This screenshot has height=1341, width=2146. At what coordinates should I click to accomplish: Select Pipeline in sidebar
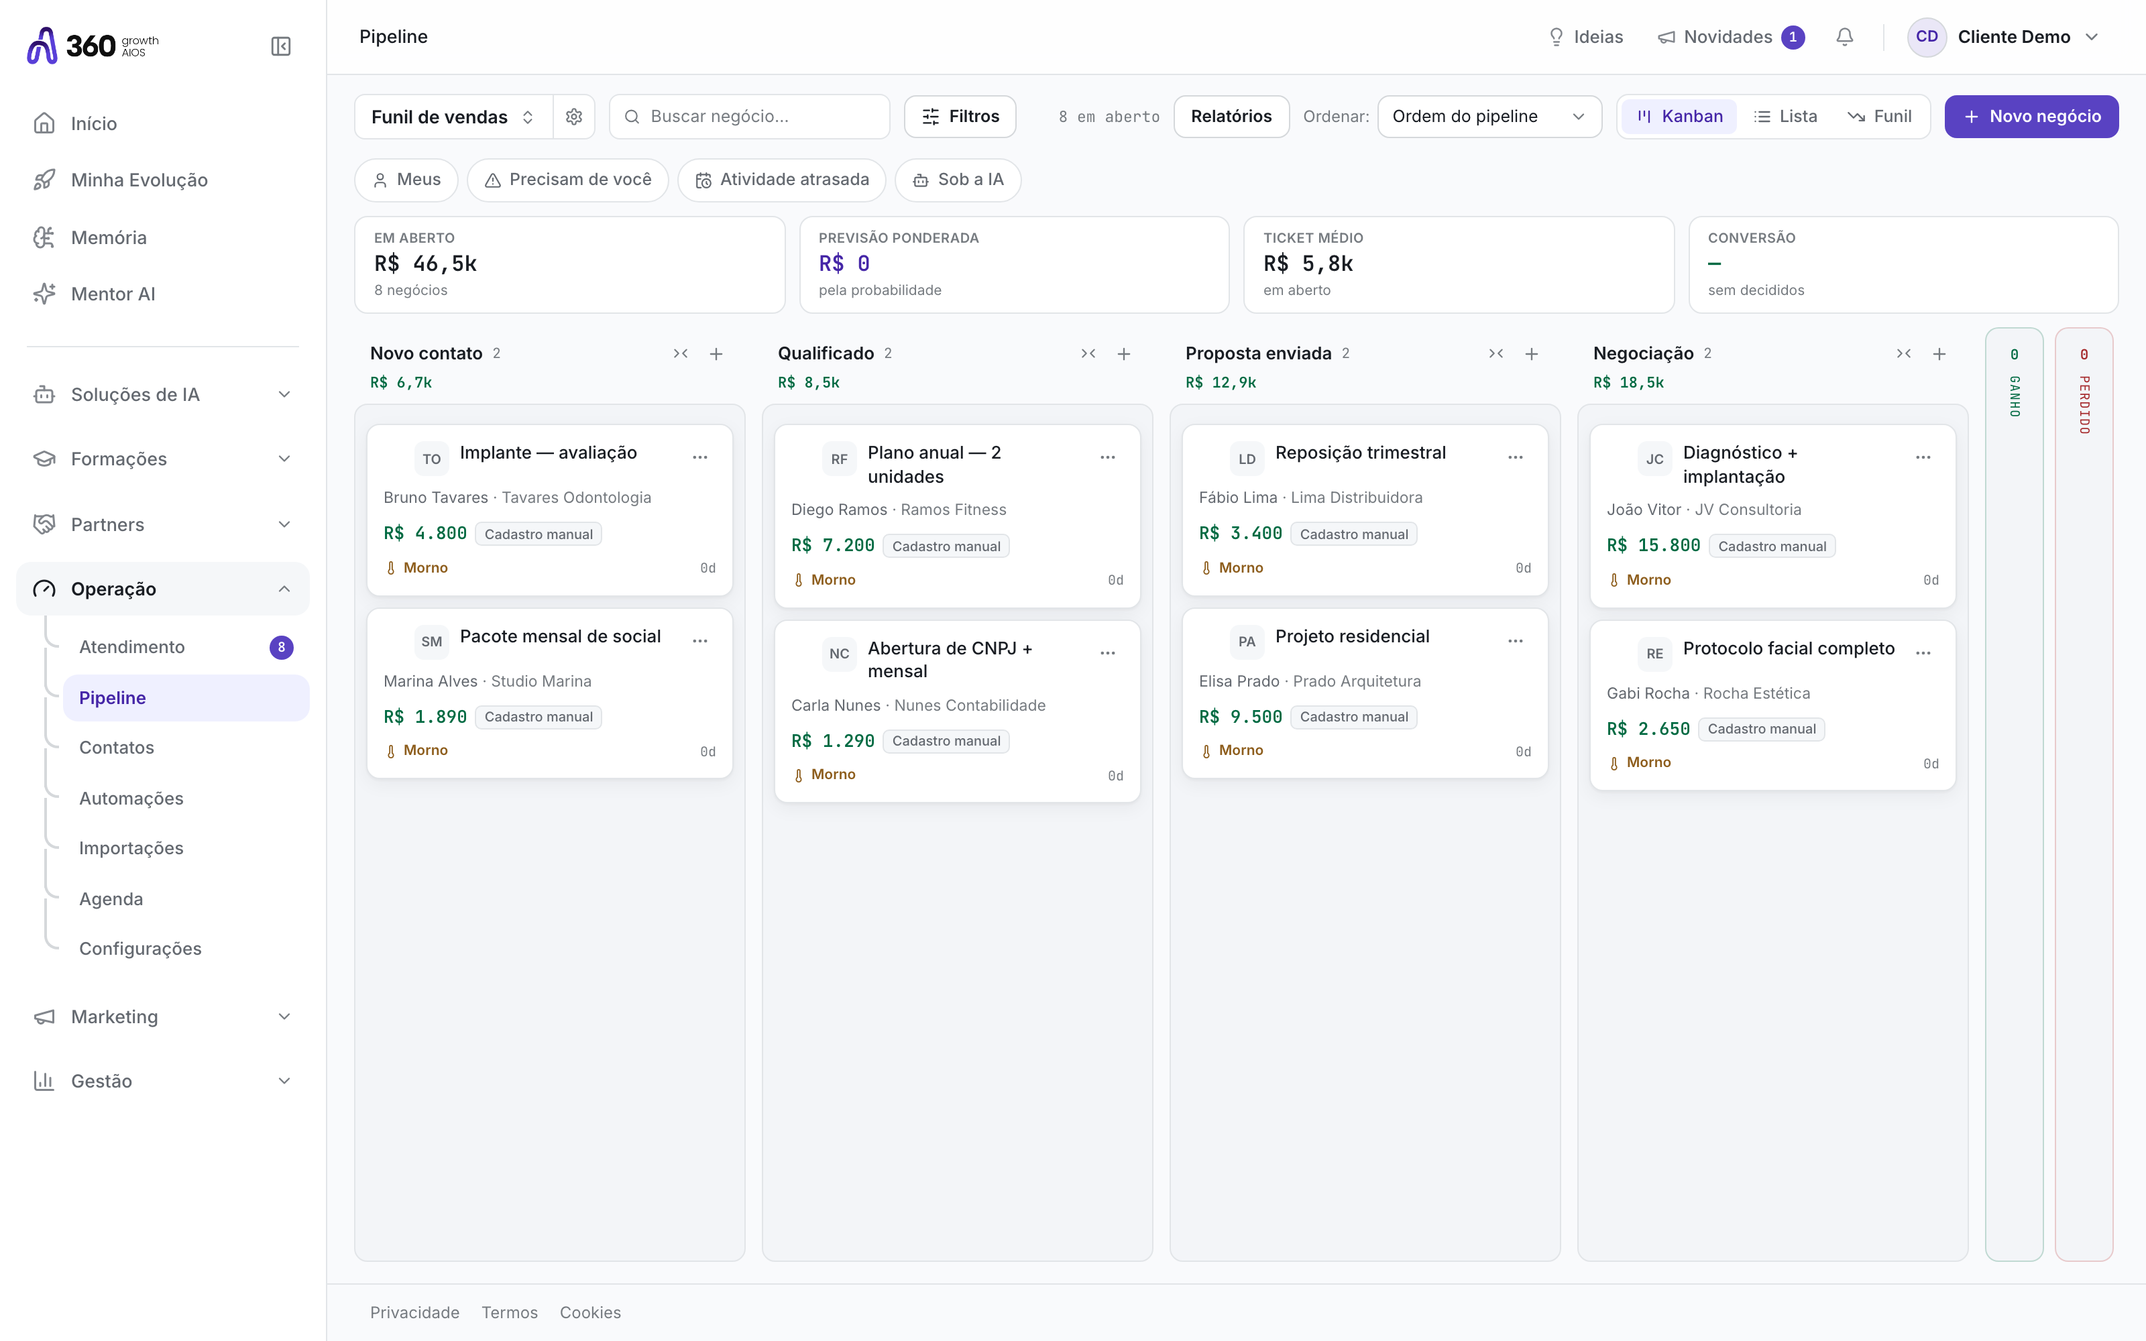tap(186, 698)
